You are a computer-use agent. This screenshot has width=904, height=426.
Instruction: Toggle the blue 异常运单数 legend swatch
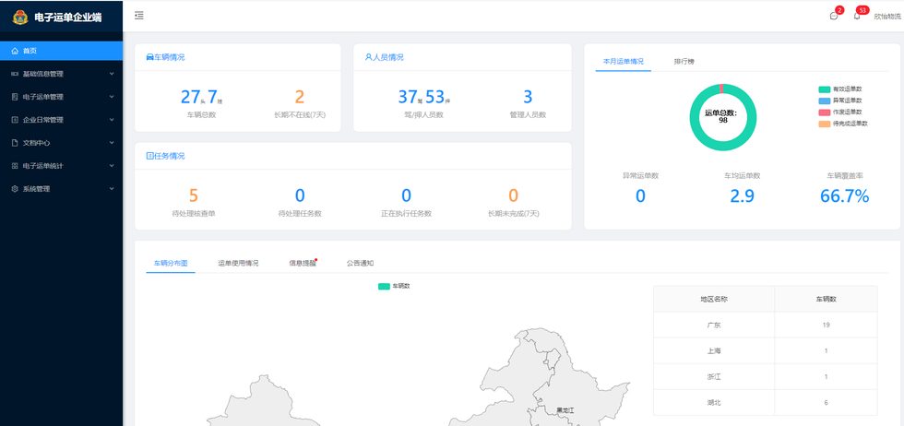tap(824, 101)
